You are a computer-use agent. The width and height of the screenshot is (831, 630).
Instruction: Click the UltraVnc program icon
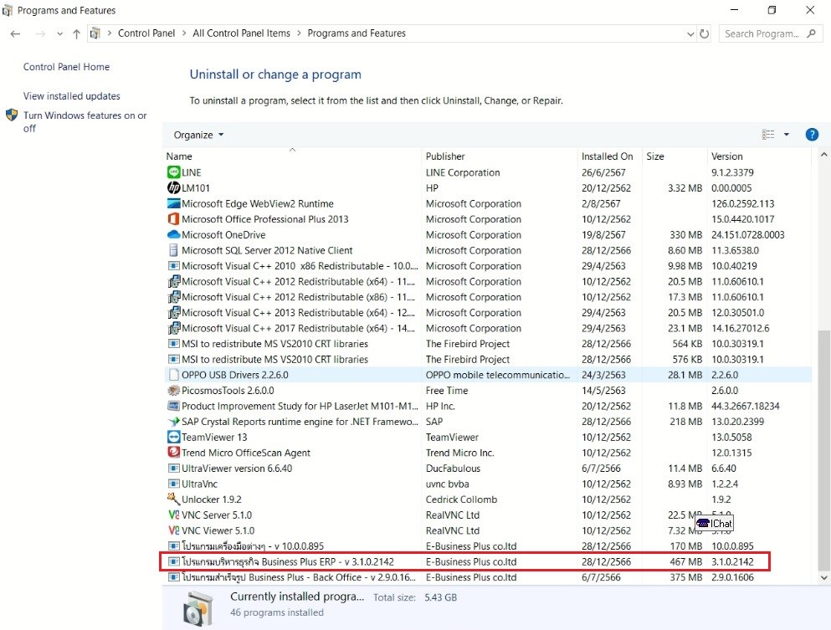click(x=173, y=484)
